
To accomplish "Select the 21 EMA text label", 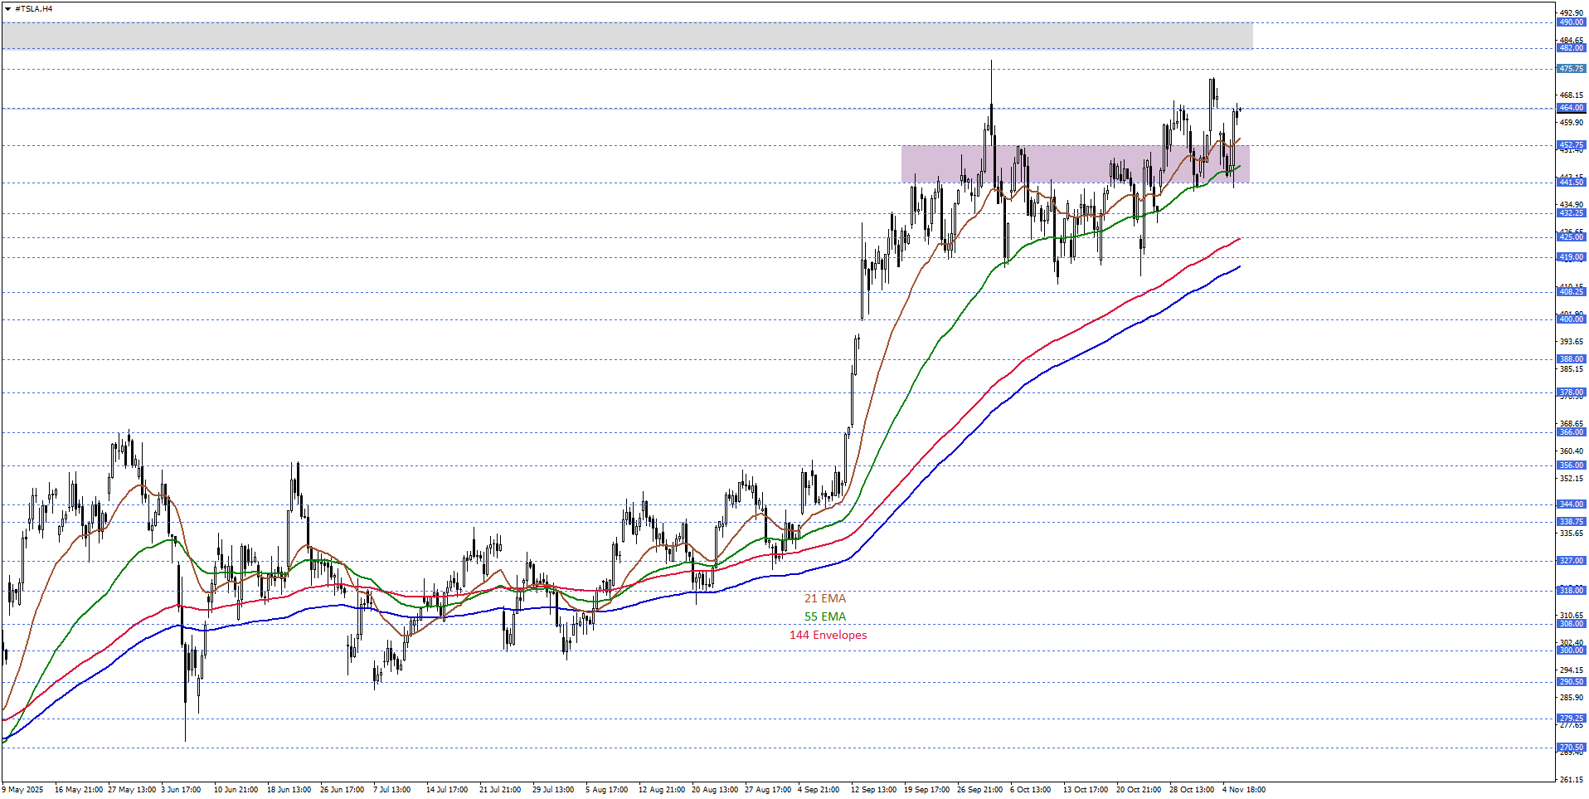I will click(x=824, y=598).
